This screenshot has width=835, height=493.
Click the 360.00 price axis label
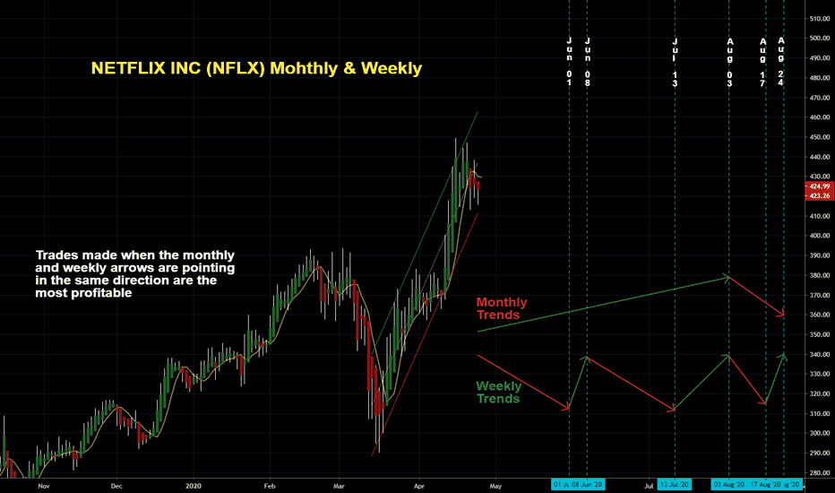tap(820, 315)
